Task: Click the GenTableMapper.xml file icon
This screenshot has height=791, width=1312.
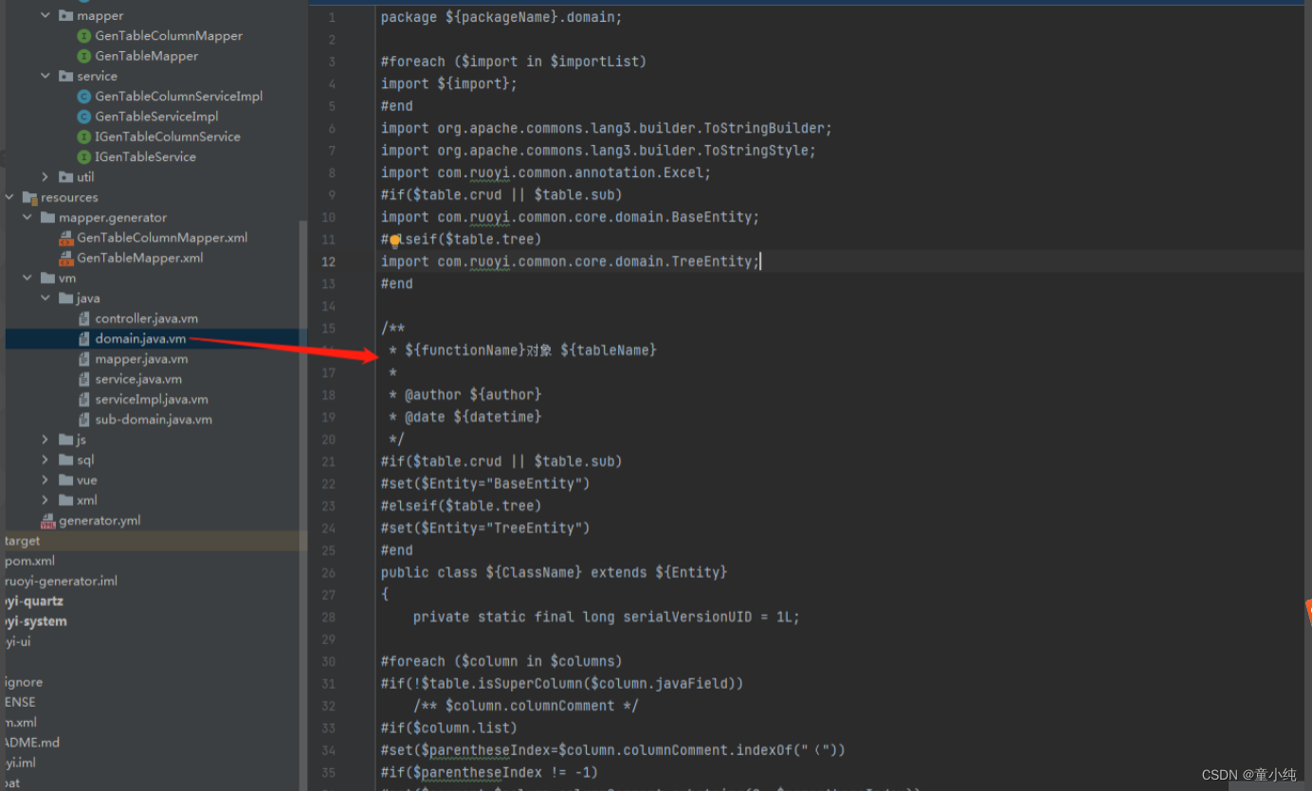Action: coord(66,258)
